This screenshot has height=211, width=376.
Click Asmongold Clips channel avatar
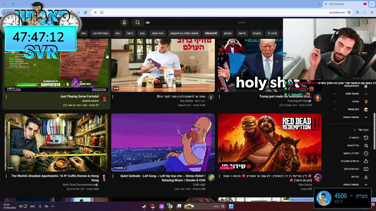click(x=318, y=98)
